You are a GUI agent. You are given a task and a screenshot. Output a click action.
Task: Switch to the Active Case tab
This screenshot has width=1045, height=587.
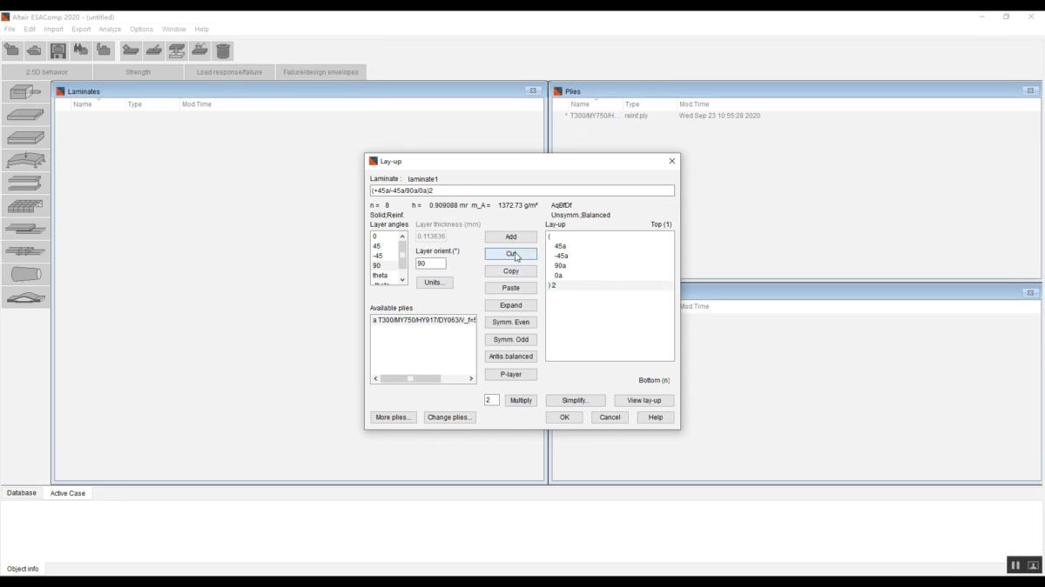[x=68, y=493]
